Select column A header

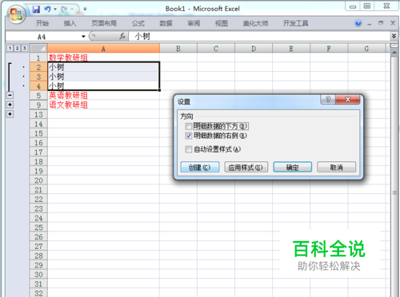[x=103, y=48]
